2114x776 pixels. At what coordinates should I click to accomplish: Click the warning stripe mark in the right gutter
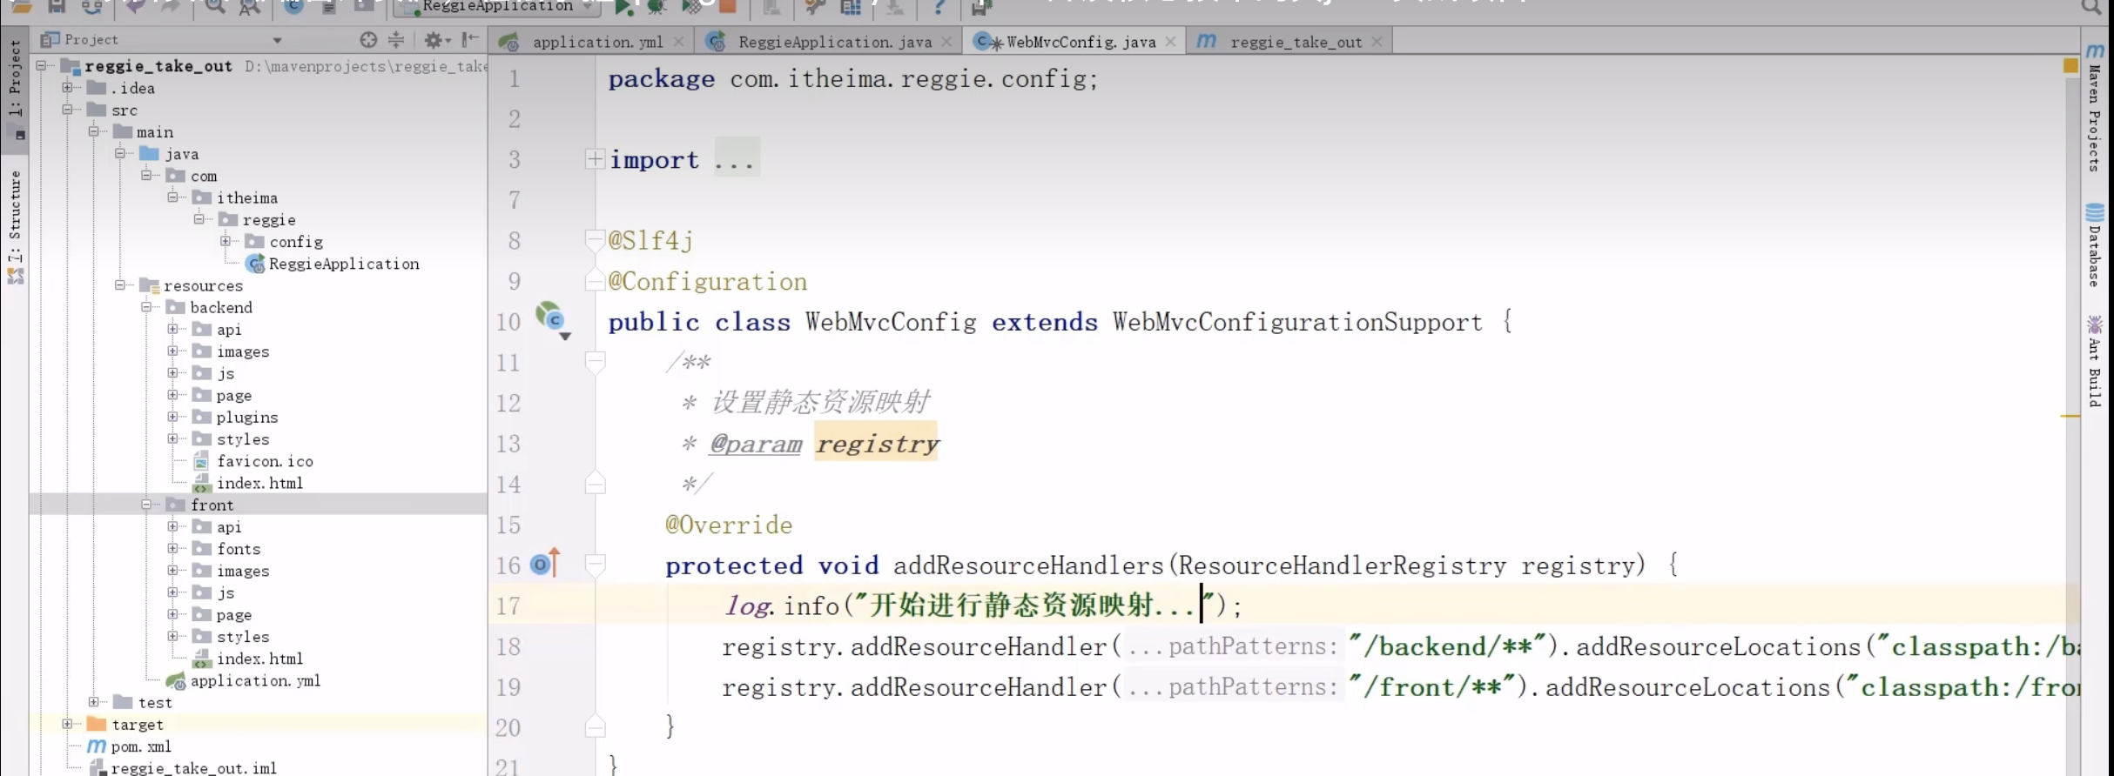pos(2070,417)
